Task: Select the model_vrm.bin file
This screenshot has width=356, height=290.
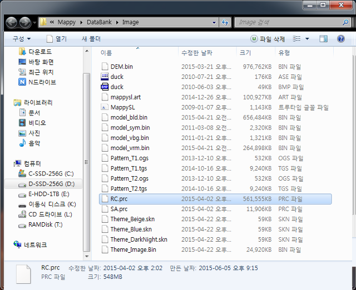Action: tap(215, 148)
